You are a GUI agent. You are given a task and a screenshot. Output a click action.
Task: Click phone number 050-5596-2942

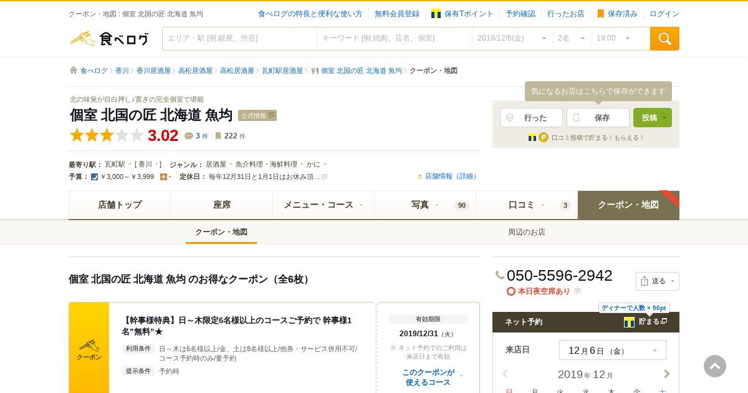click(x=560, y=275)
